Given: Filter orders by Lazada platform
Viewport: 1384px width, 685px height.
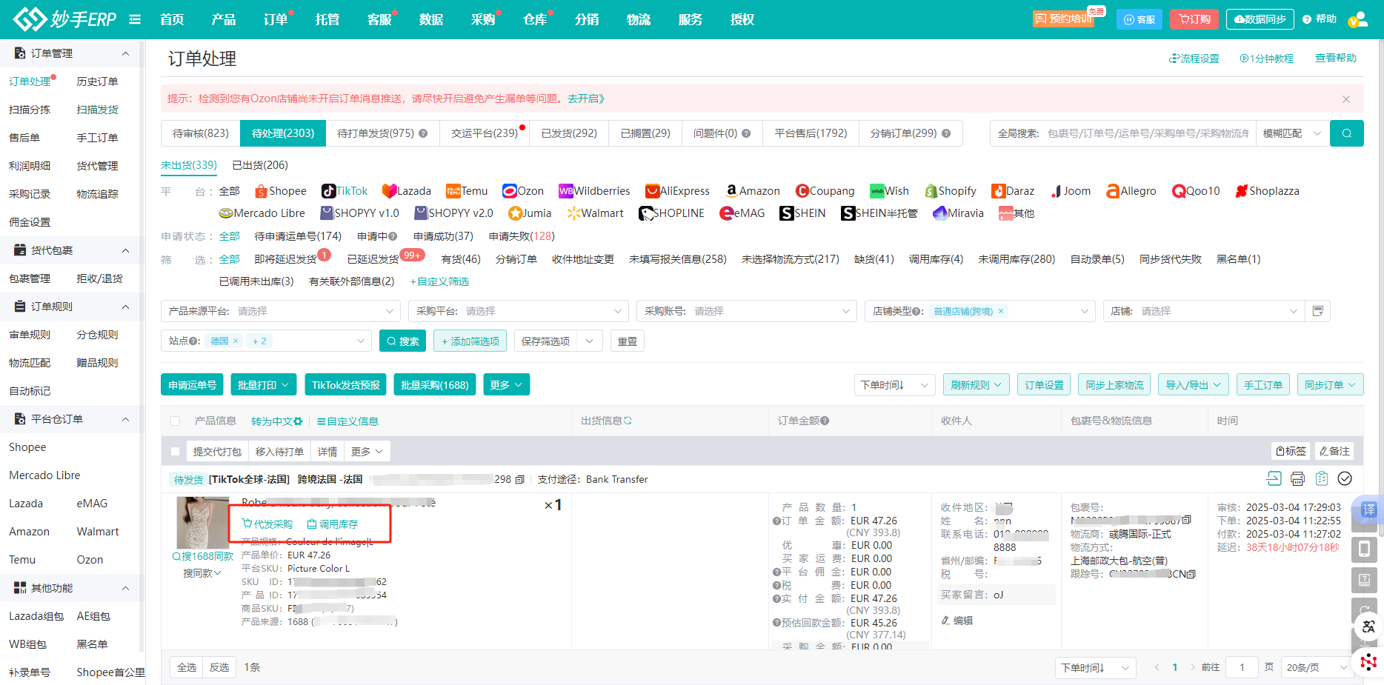Looking at the screenshot, I should 406,191.
